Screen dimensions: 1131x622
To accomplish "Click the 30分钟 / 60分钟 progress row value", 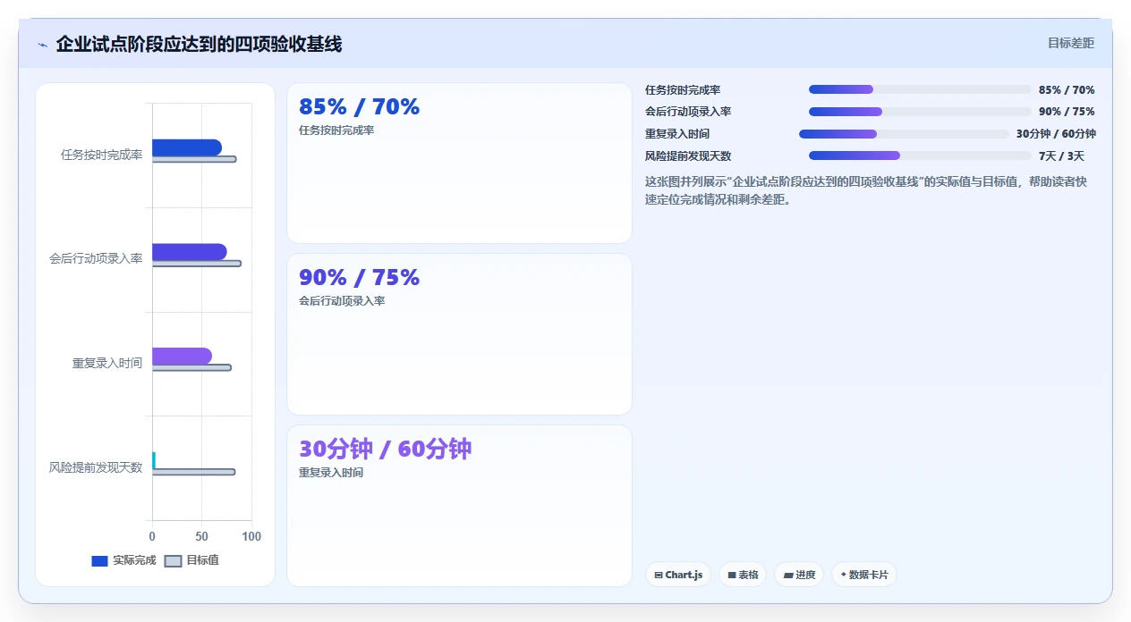I will click(x=1056, y=134).
